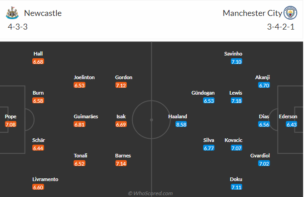The image size is (304, 197).
Task: Click player name Savinho
Action: [x=233, y=54]
